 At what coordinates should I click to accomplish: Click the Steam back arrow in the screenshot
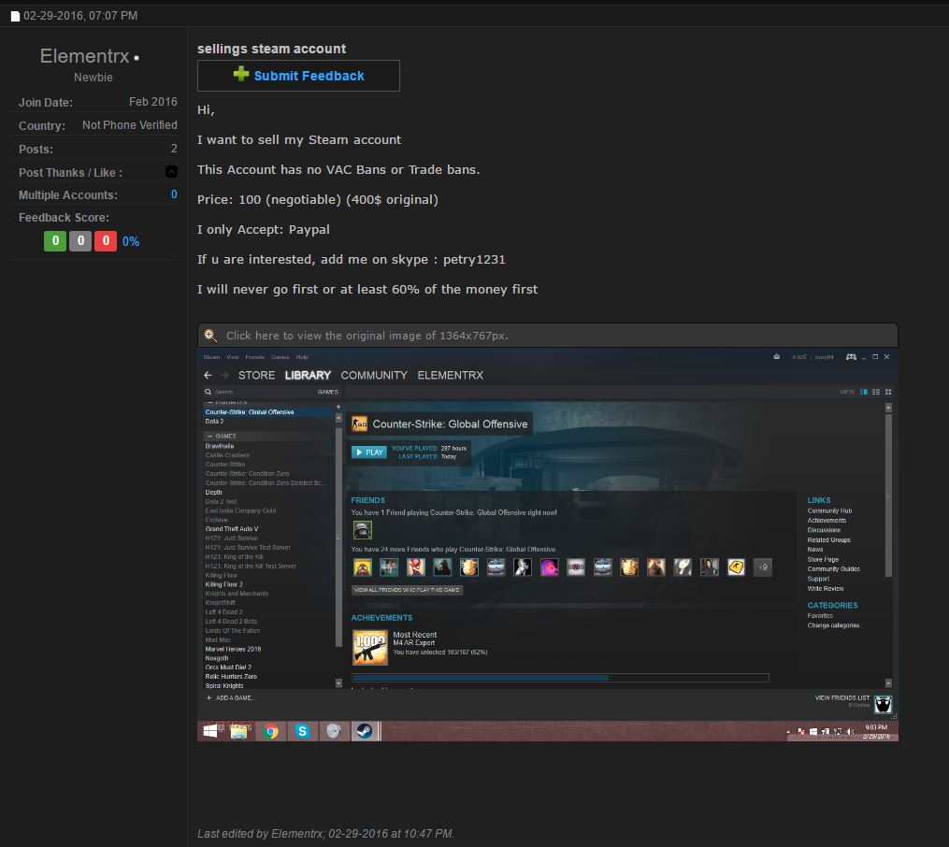(208, 375)
